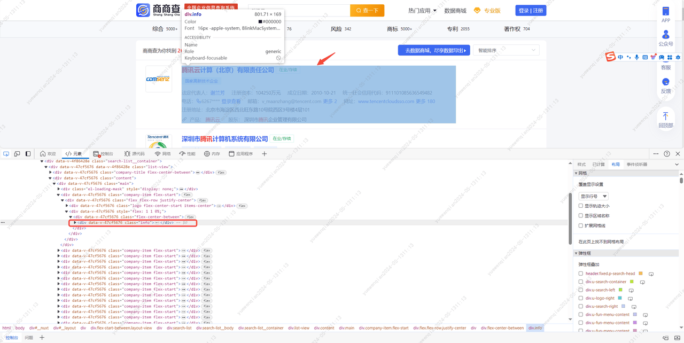This screenshot has height=343, width=684.
Task: Click the 查一下 search button
Action: coord(367,10)
